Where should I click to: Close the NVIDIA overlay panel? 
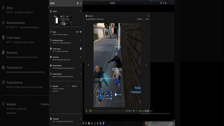81,3
